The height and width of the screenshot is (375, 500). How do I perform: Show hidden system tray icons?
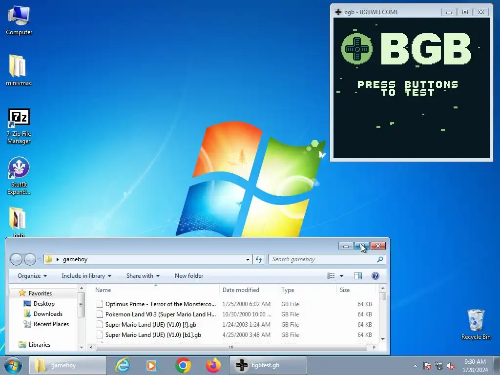click(x=415, y=366)
